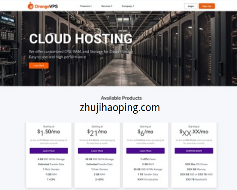Learn More on the $1.50/mo plan
The width and height of the screenshot is (237, 190).
49,151
